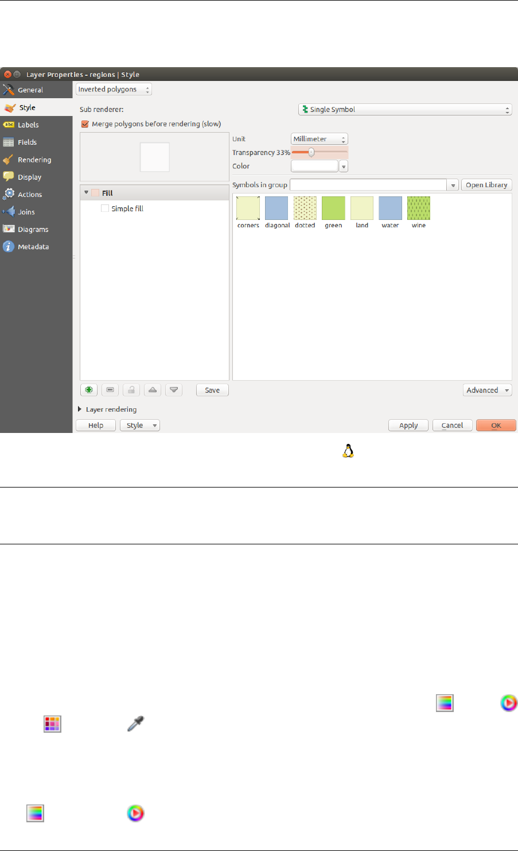Screen dimensions: 518x851
Task: Choose the land fill symbol
Action: click(362, 212)
